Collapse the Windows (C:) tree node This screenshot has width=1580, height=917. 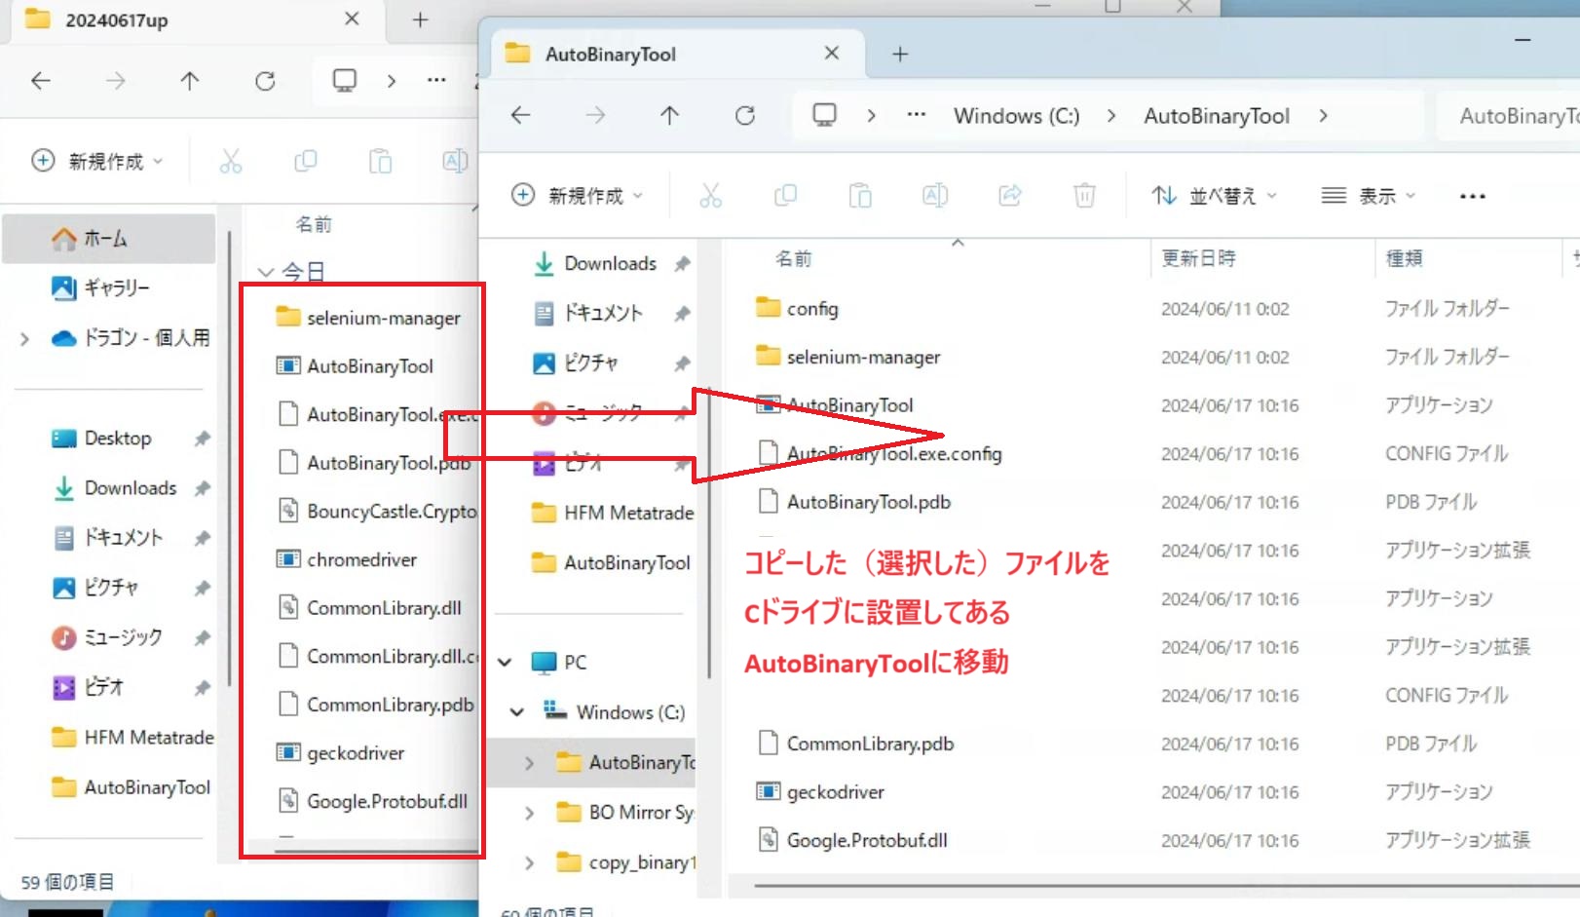[517, 712]
